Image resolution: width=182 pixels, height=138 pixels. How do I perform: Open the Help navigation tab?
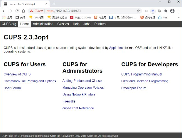[76, 24]
